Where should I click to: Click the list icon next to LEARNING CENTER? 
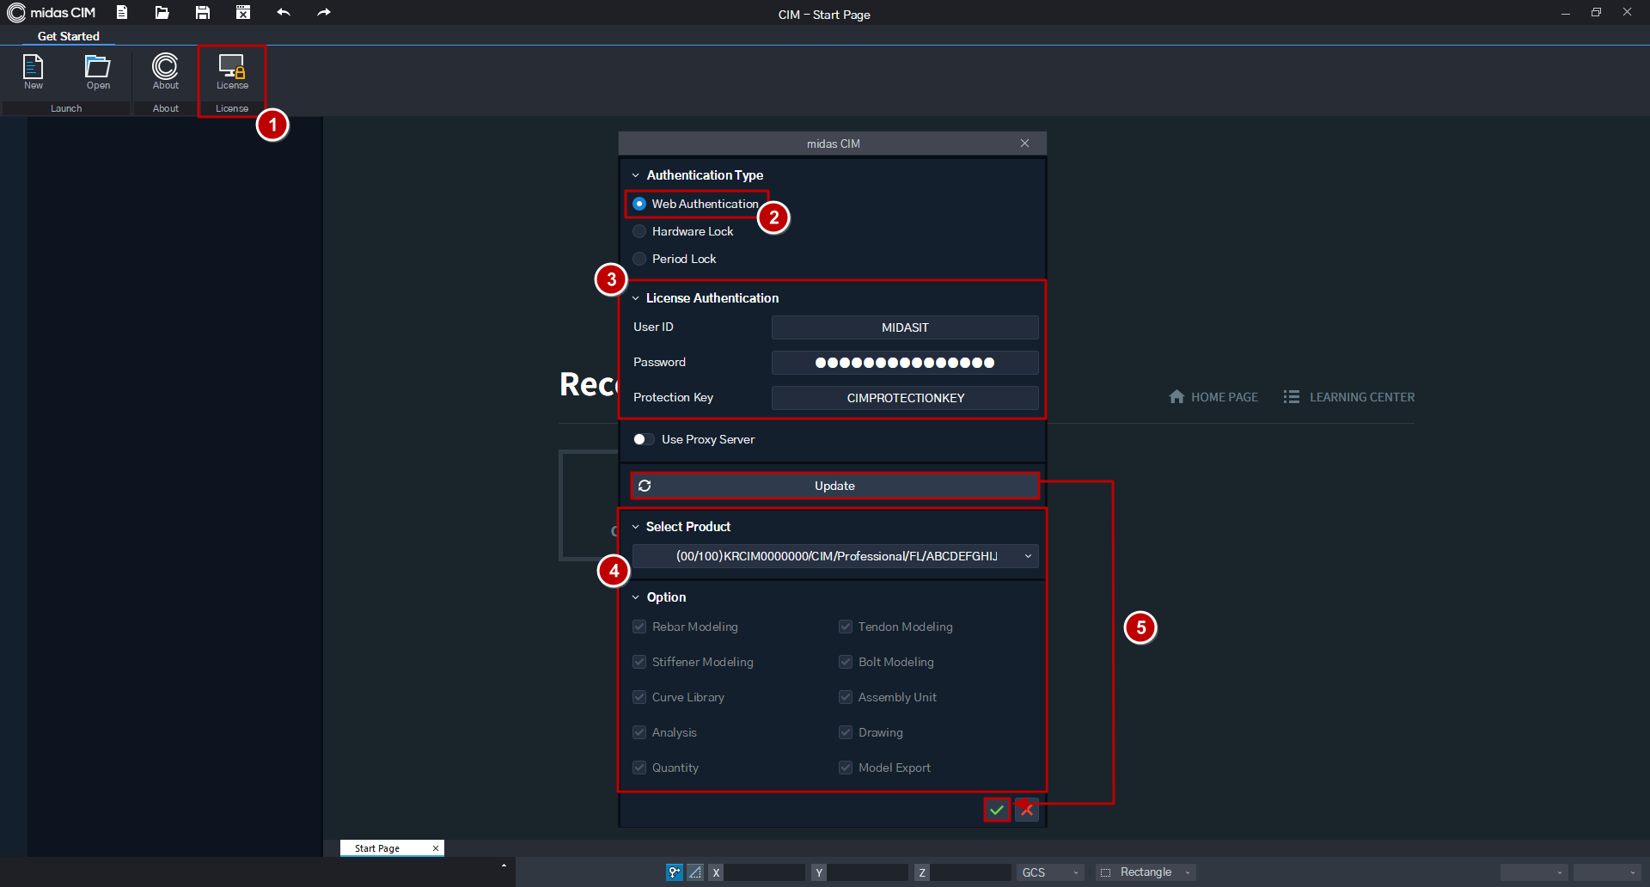pyautogui.click(x=1291, y=396)
